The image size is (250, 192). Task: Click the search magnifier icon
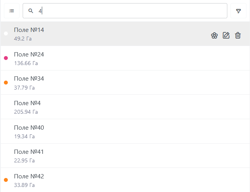[31, 11]
